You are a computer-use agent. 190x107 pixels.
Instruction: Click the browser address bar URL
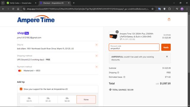[88, 9]
